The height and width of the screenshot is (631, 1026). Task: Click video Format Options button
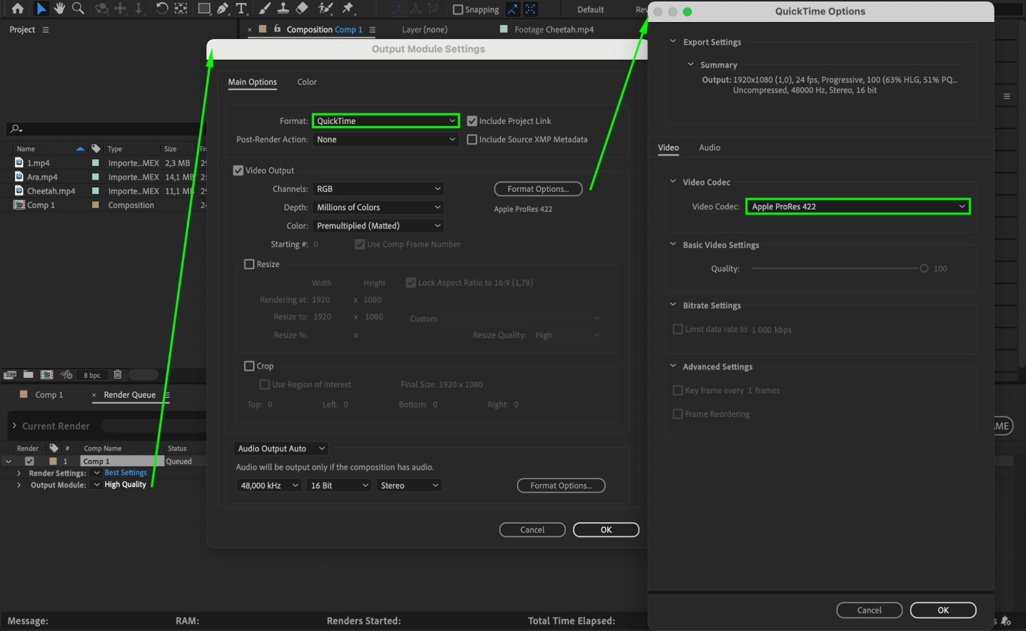[538, 189]
